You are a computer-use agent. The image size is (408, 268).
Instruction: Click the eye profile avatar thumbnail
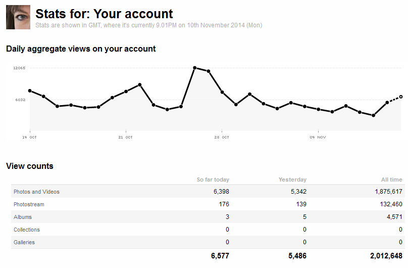[18, 17]
